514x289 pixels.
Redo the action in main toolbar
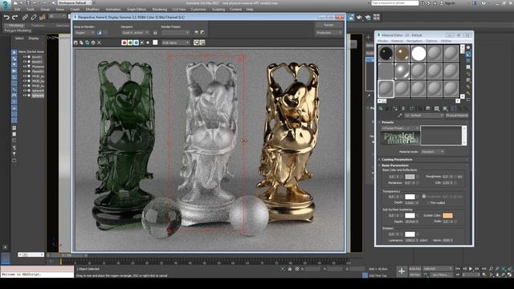[14, 17]
